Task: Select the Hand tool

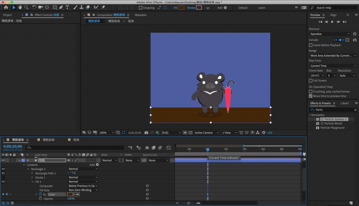Action: pos(20,8)
